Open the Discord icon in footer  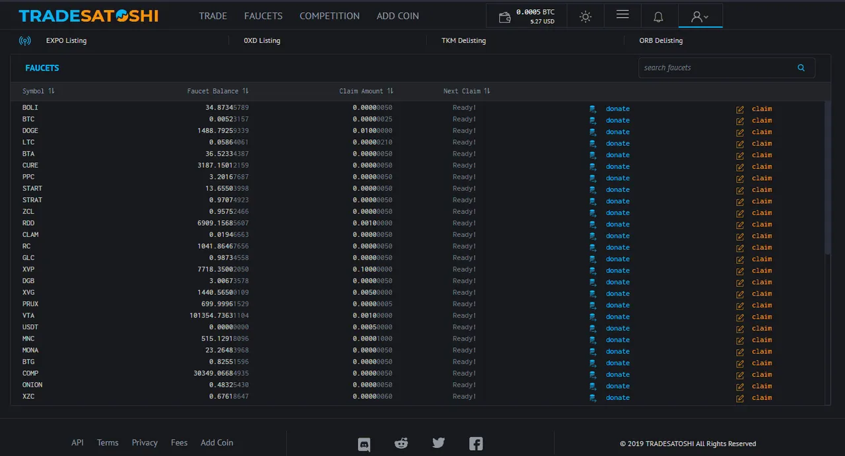[364, 444]
